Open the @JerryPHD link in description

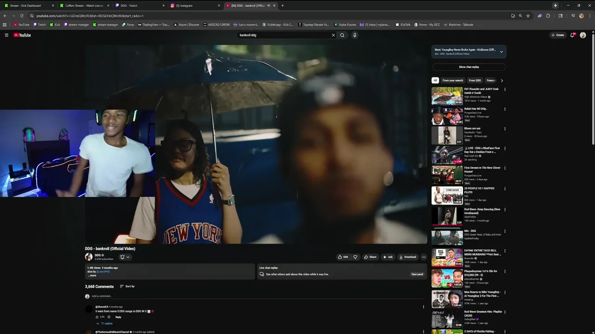tap(103, 271)
